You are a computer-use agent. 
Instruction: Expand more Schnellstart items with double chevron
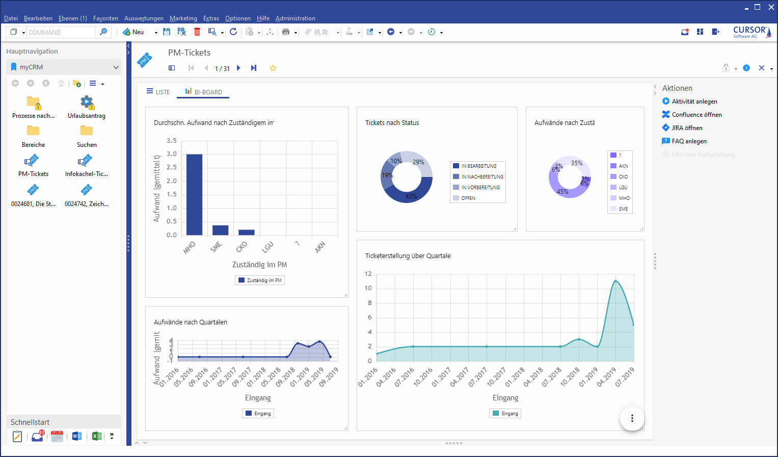click(112, 436)
